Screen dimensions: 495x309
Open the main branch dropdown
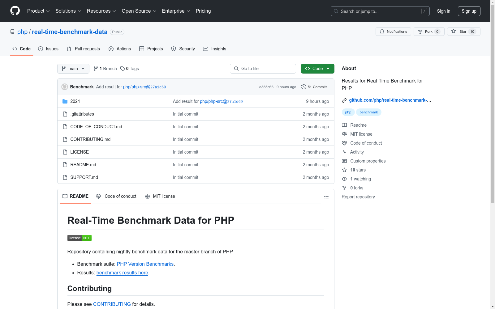pyautogui.click(x=73, y=69)
